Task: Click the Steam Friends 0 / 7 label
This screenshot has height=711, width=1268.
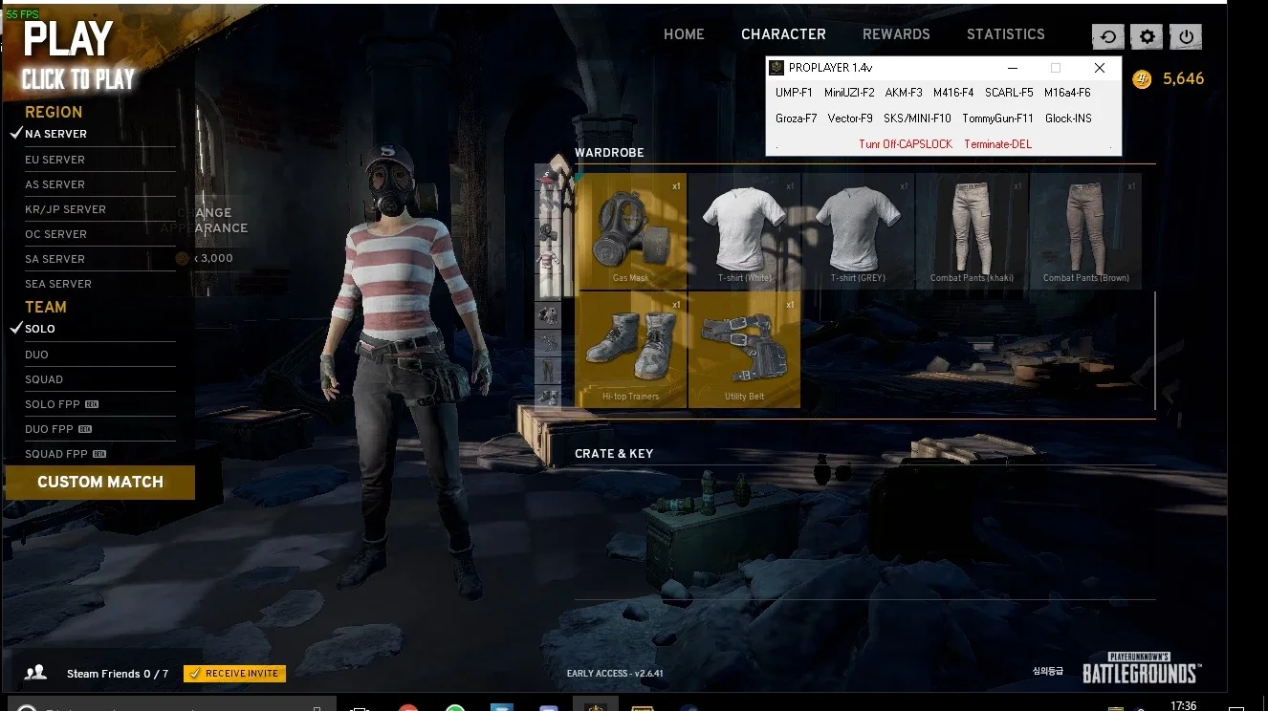Action: [x=118, y=674]
